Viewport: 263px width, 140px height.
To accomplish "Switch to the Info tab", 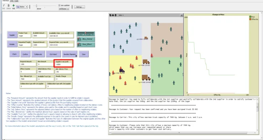I will (x=12, y=1).
